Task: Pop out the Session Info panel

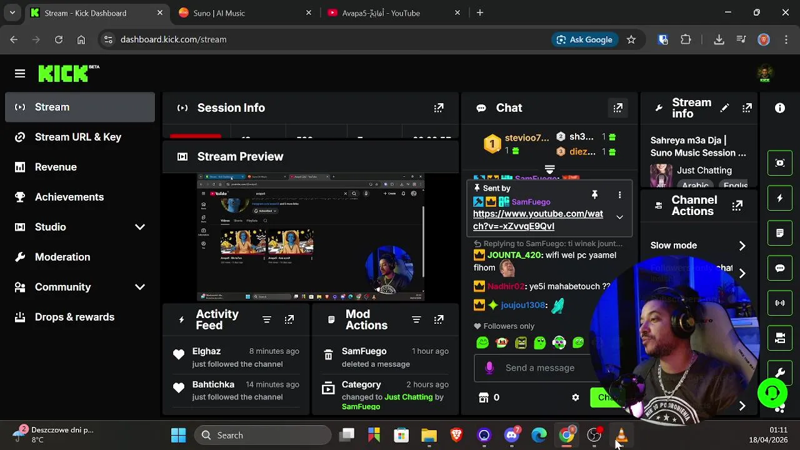Action: click(439, 108)
